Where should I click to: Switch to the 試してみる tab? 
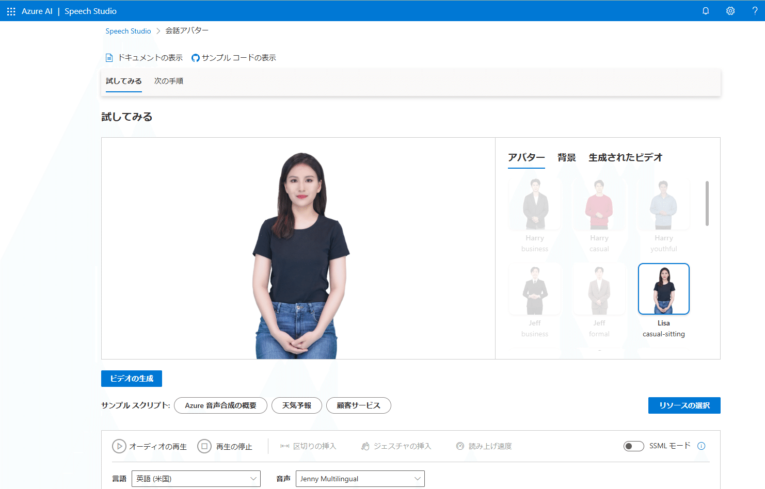pyautogui.click(x=124, y=81)
